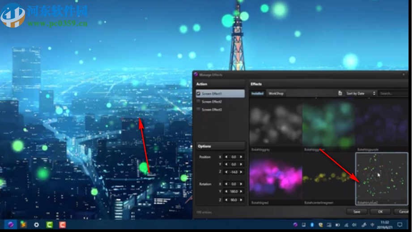Click the Save button

357,211
